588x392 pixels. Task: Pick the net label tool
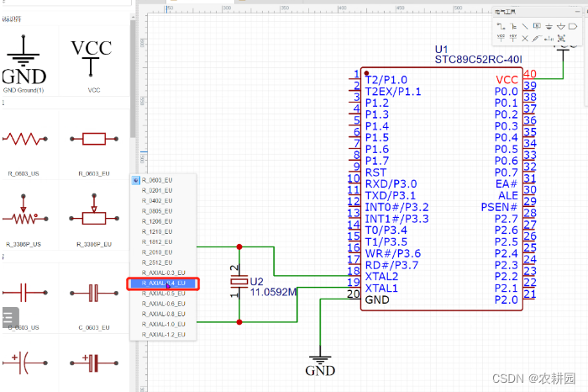click(x=537, y=26)
